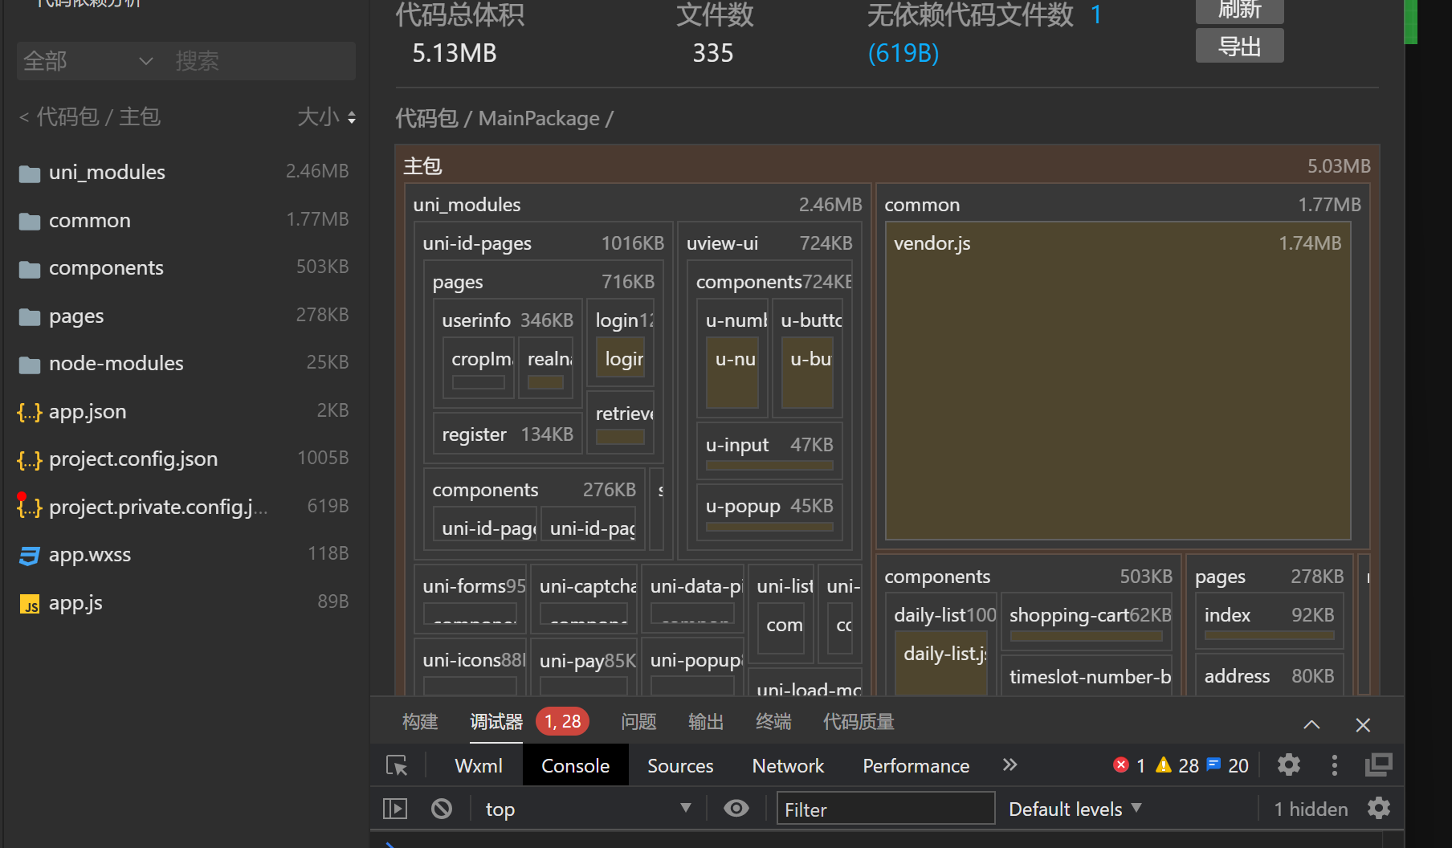Switch to the 调试器 tab
Image resolution: width=1452 pixels, height=848 pixels.
(496, 722)
